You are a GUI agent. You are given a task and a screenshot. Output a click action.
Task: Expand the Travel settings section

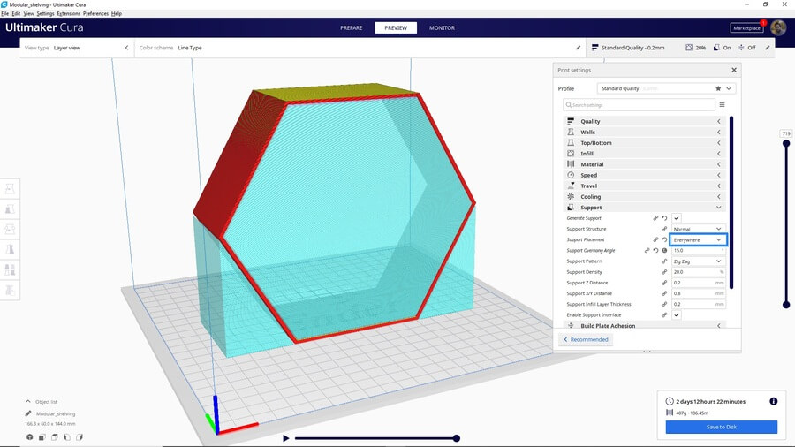(644, 186)
